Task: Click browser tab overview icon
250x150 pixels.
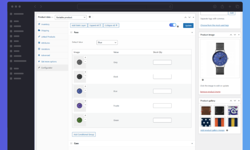Action: tap(237, 7)
